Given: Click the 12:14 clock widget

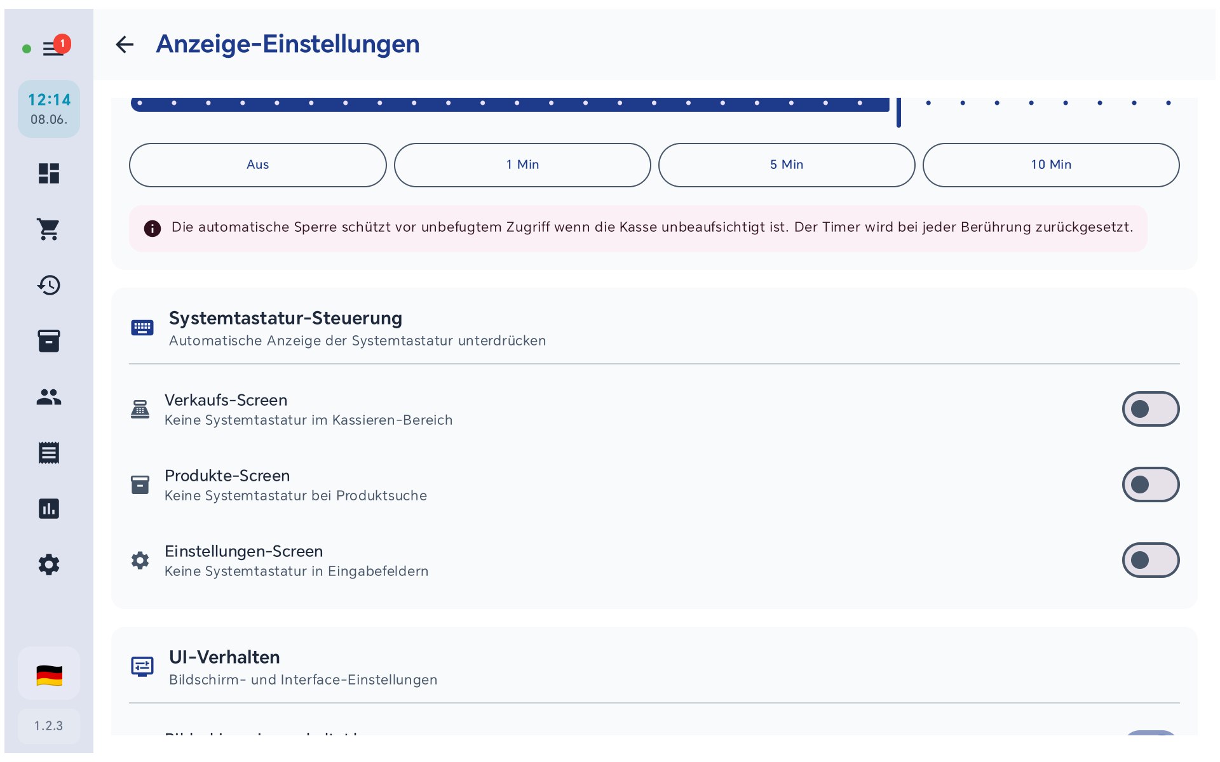Looking at the screenshot, I should click(x=49, y=109).
